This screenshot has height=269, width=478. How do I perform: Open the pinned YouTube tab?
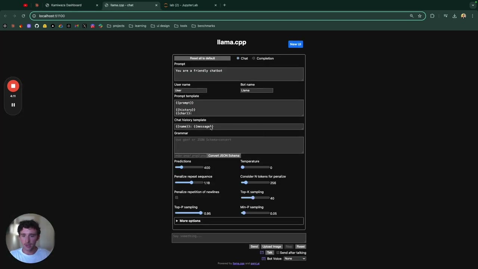point(25,5)
